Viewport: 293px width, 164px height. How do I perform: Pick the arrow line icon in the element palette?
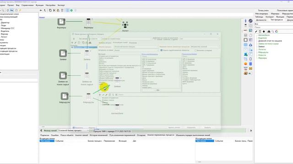click(245, 31)
